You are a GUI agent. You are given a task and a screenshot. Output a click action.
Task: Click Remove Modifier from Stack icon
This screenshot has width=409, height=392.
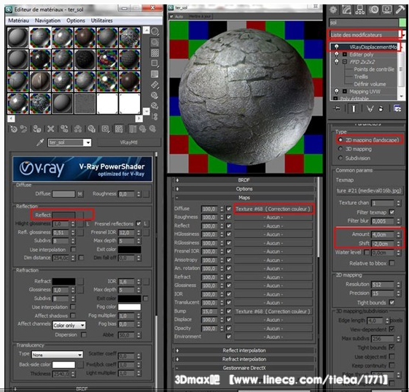pyautogui.click(x=381, y=108)
